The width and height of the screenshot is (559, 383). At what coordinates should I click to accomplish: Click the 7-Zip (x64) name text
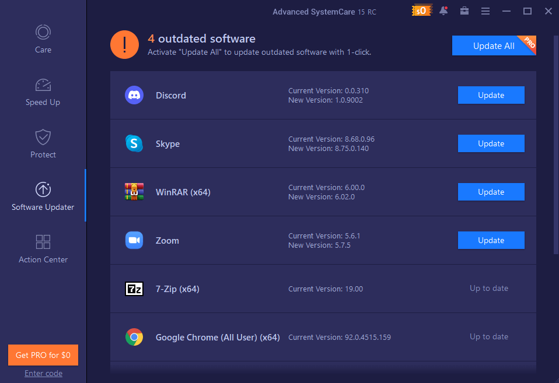click(x=177, y=289)
